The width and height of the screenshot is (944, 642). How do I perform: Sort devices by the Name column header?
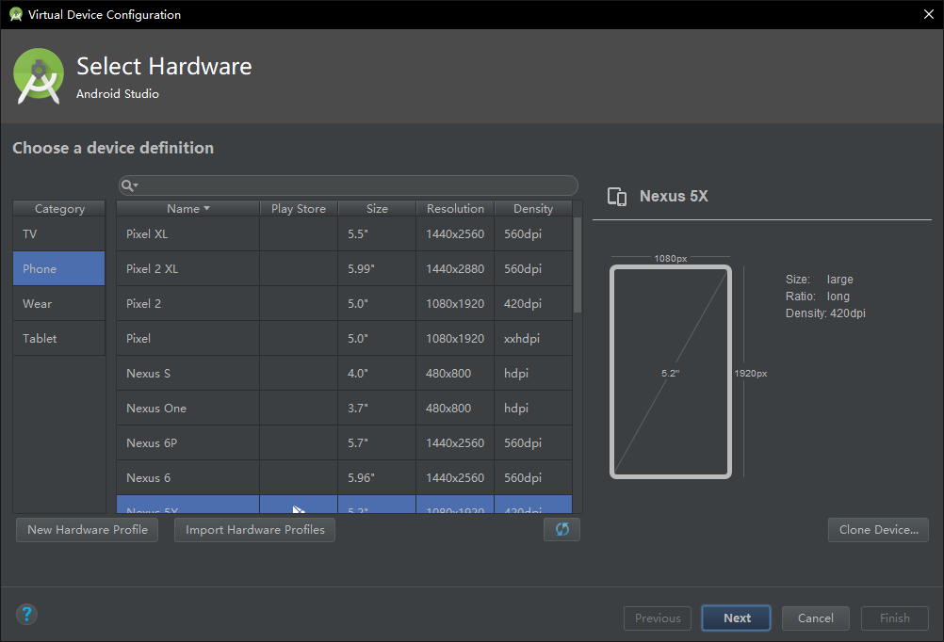(187, 209)
